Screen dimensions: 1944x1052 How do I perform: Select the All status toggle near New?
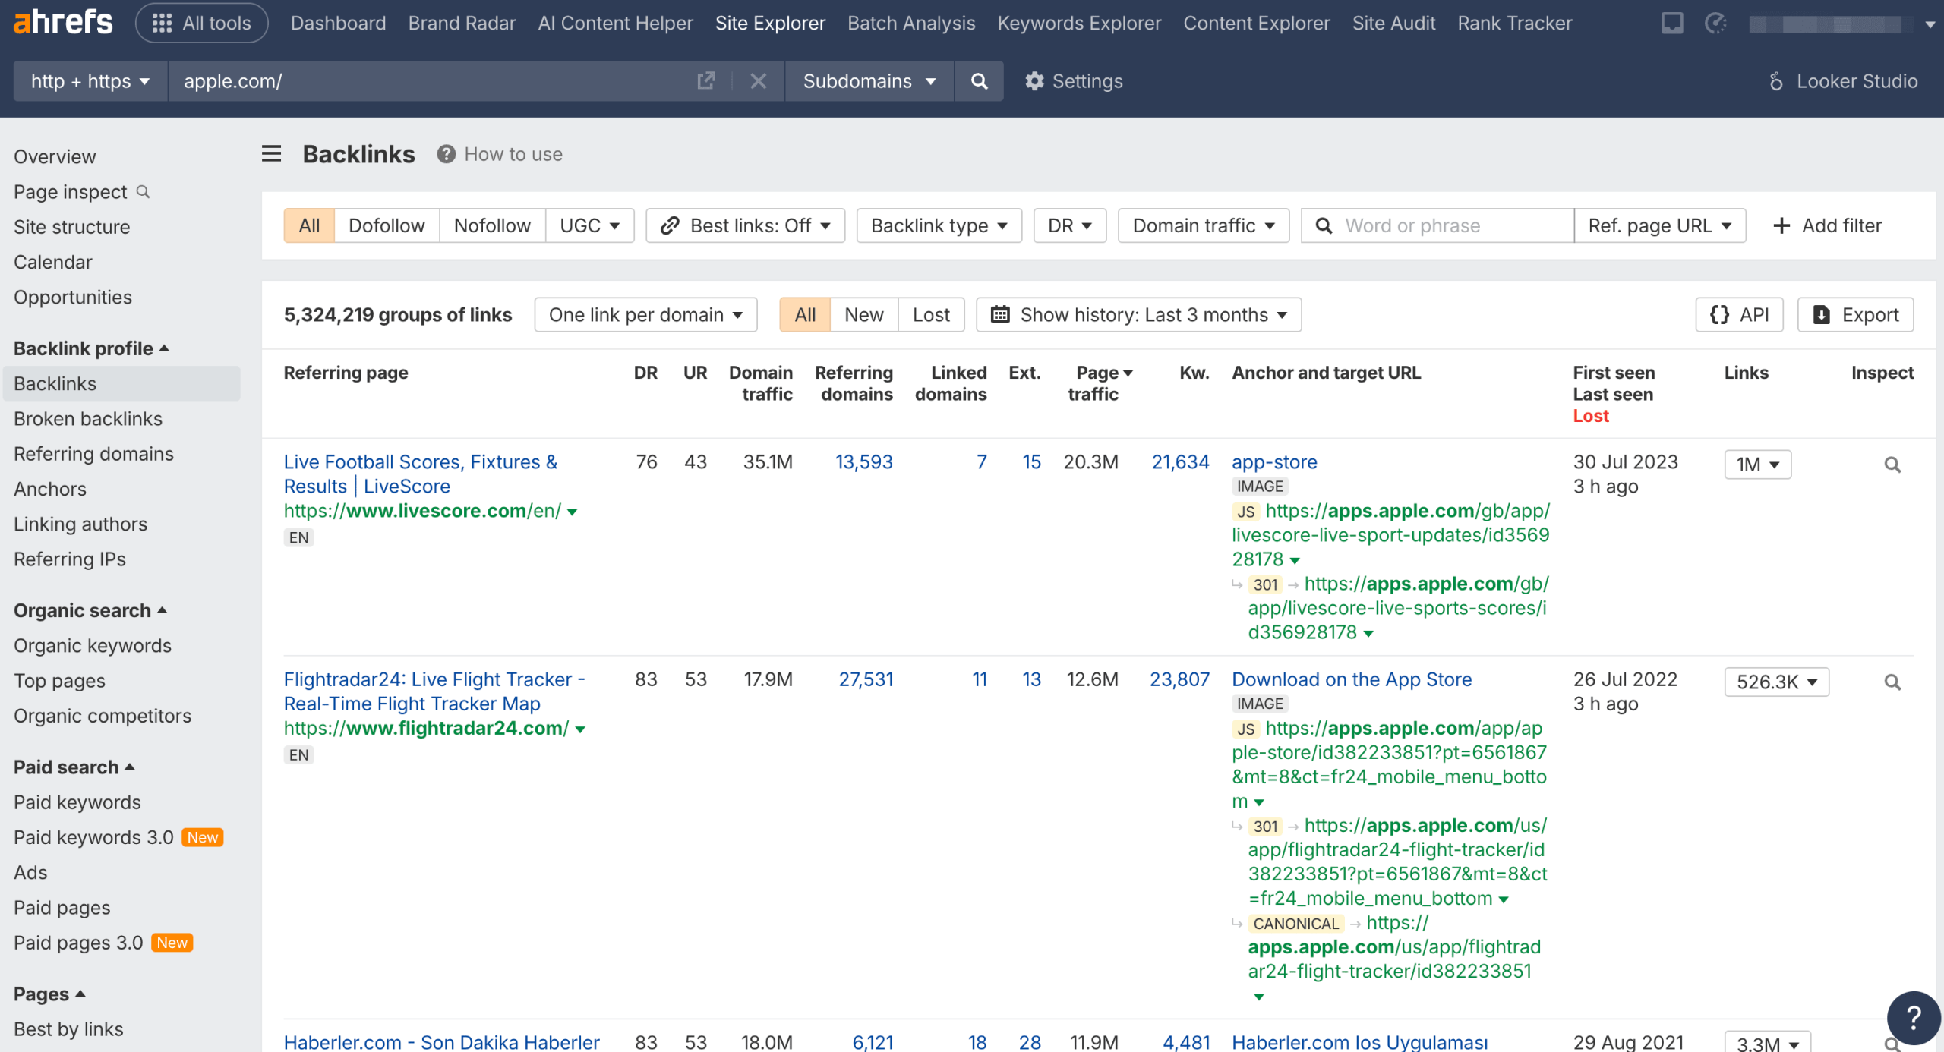pos(805,314)
